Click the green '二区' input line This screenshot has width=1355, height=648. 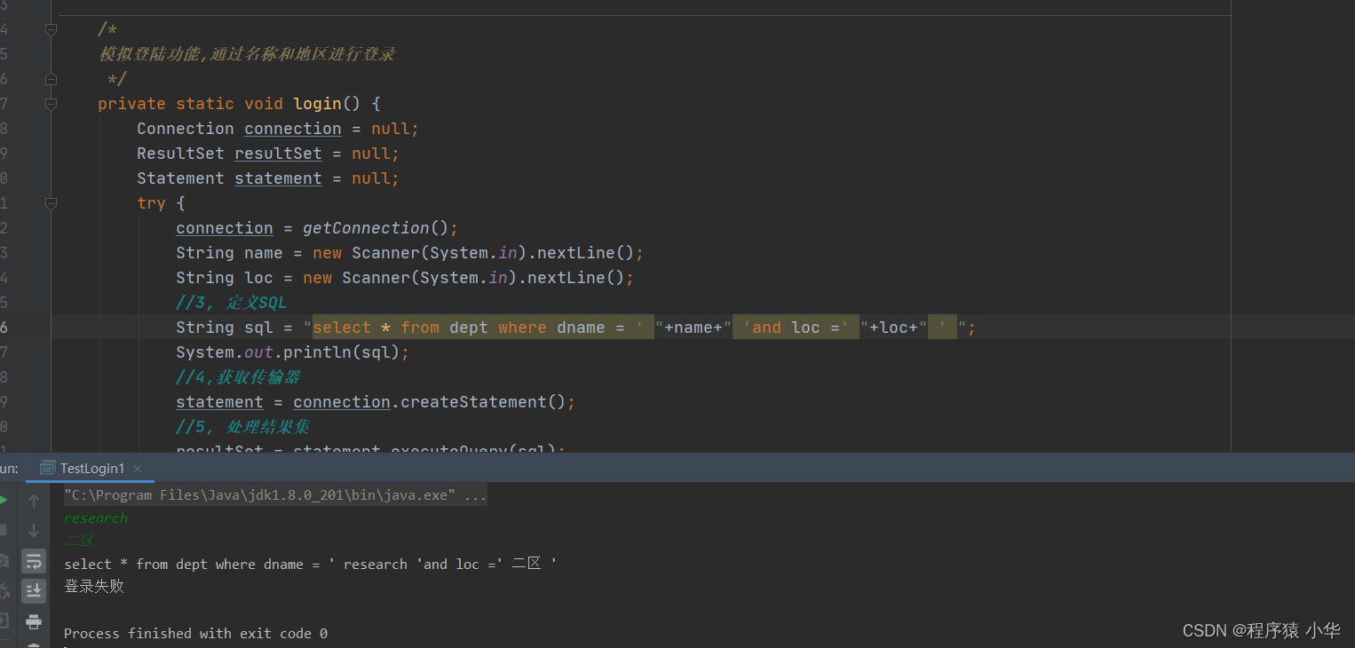(x=79, y=541)
